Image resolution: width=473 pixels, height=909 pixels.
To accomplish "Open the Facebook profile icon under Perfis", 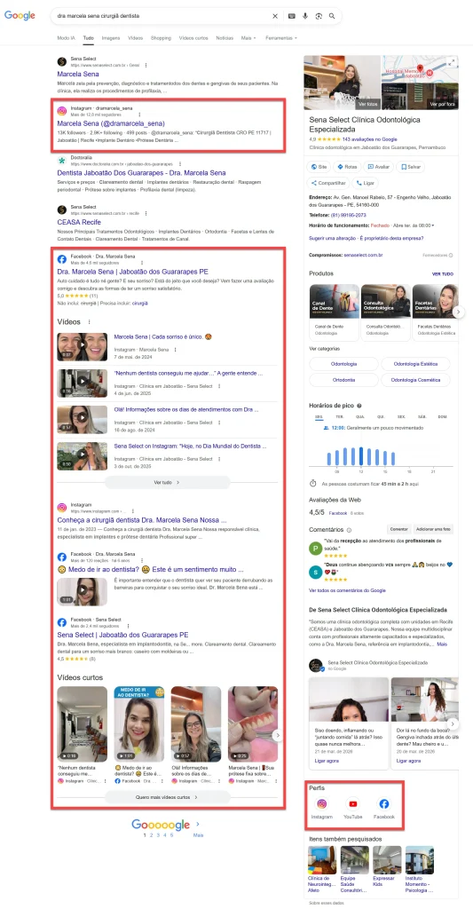I will pos(383,804).
